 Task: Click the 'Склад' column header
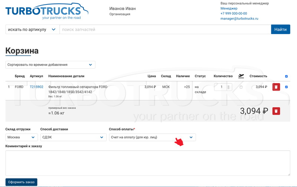pyautogui.click(x=166, y=76)
